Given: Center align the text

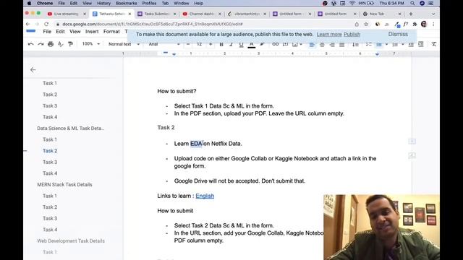Looking at the screenshot, I should click(x=322, y=45).
